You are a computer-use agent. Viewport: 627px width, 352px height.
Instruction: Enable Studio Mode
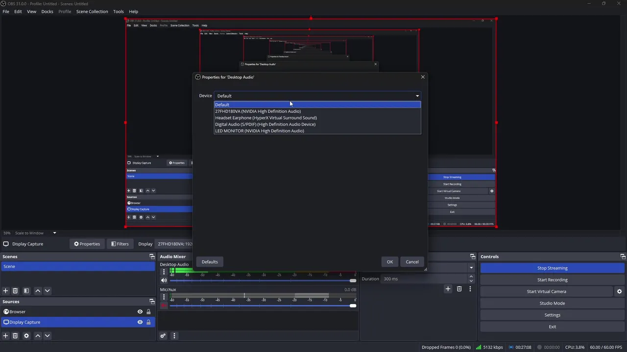click(552, 303)
